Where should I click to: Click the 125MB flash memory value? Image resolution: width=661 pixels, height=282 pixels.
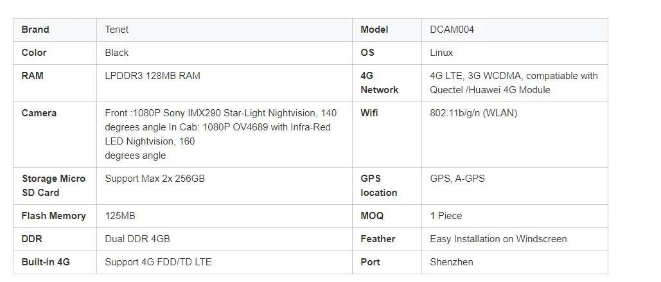pos(120,216)
